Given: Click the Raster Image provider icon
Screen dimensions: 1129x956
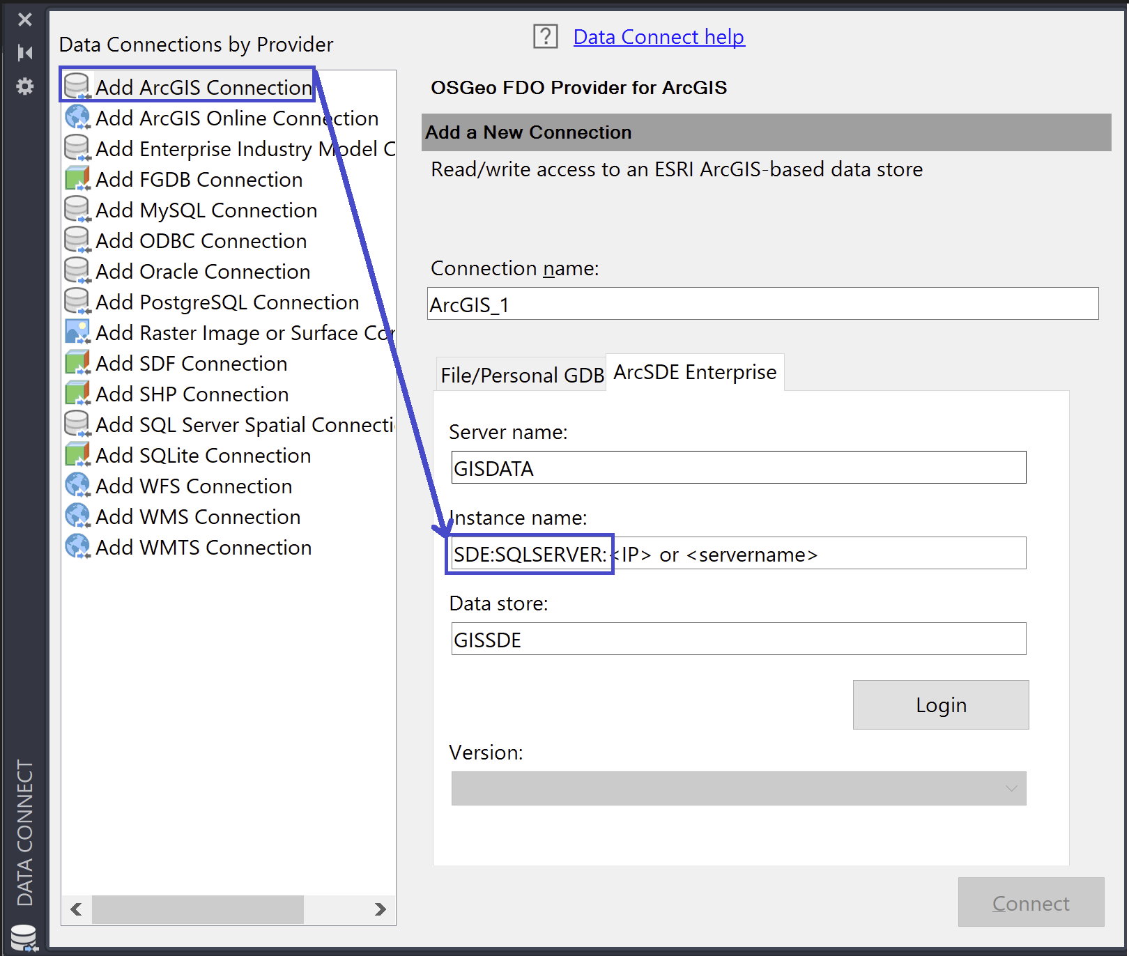Looking at the screenshot, I should 77,332.
